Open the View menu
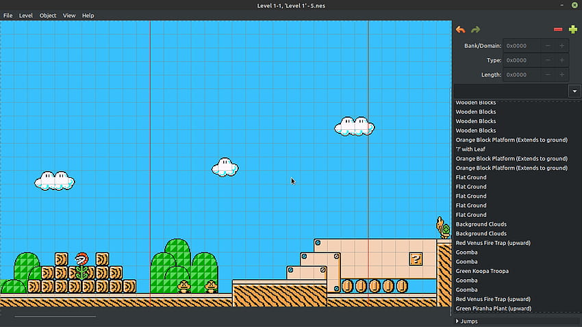This screenshot has width=582, height=327. 69,16
